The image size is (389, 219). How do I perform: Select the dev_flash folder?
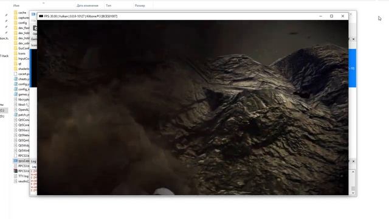coord(21,28)
